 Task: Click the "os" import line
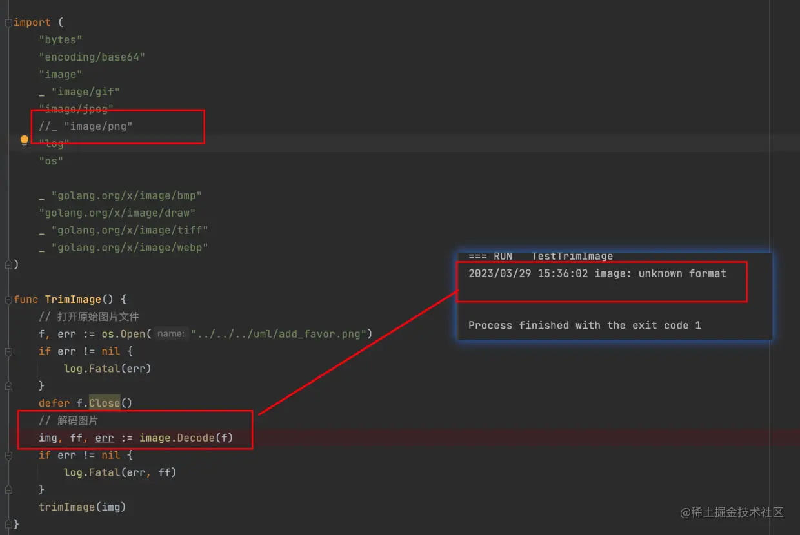(51, 161)
